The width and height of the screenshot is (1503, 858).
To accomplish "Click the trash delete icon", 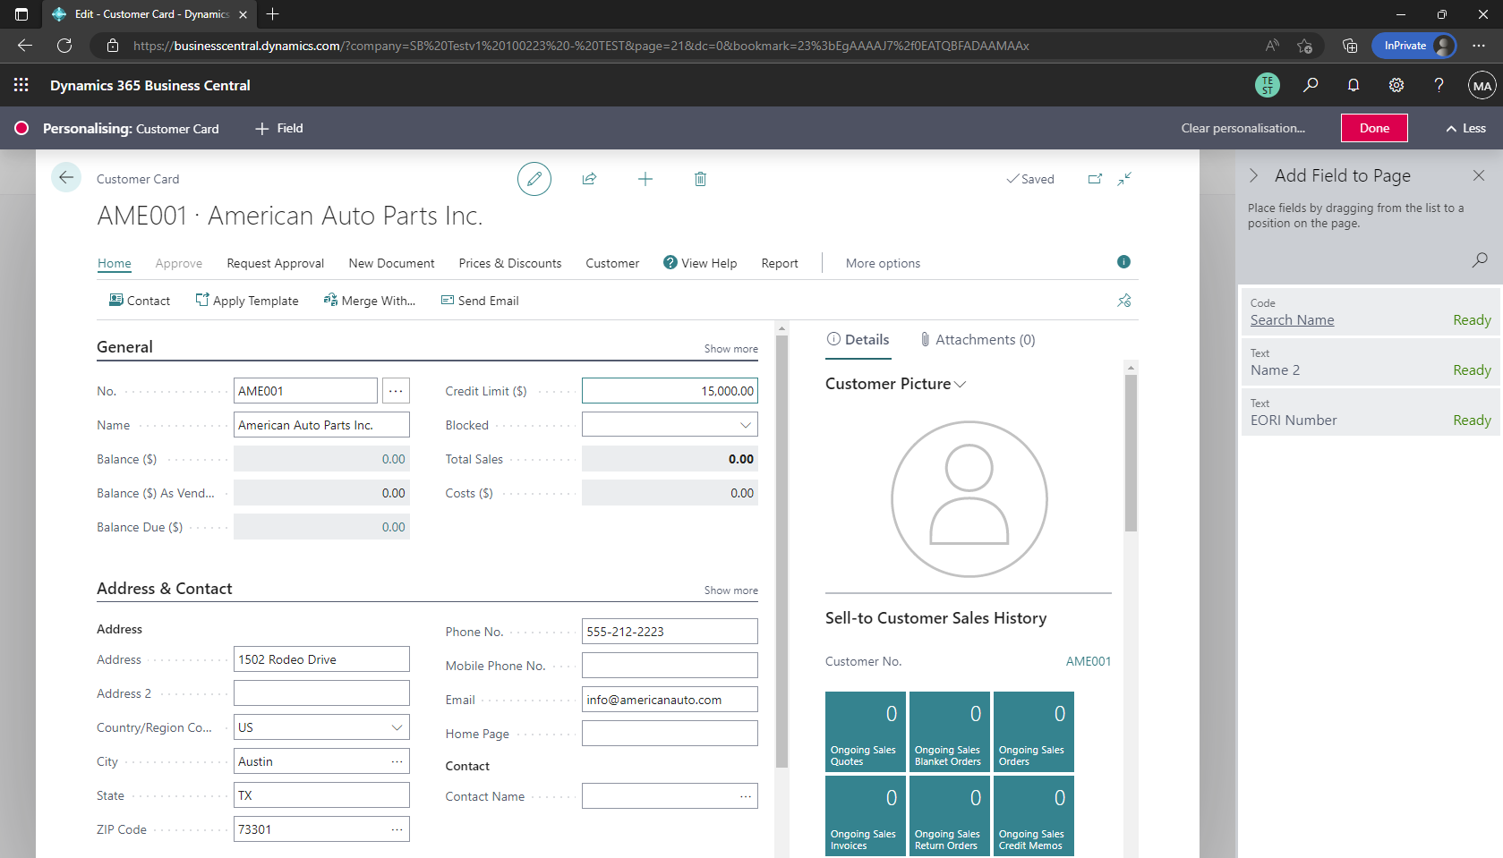I will pos(700,179).
